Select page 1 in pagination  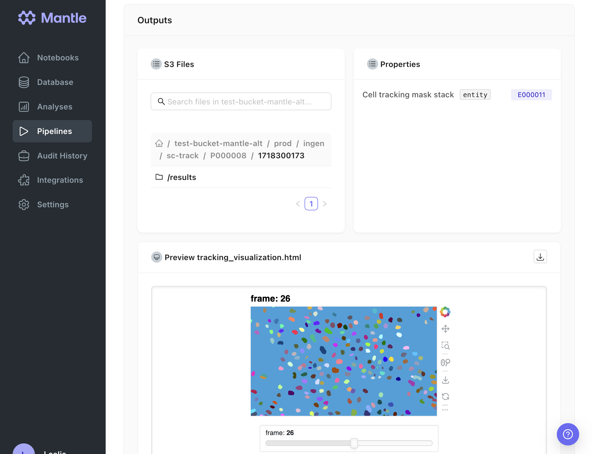point(311,204)
